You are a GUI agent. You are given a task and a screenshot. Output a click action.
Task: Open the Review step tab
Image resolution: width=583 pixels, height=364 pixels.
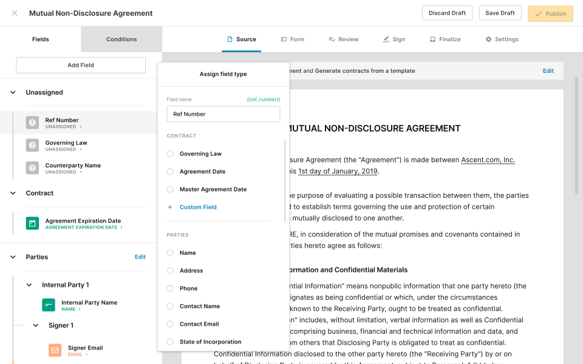344,39
